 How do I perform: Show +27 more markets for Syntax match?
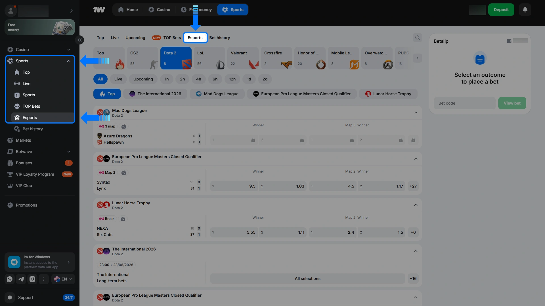click(413, 186)
